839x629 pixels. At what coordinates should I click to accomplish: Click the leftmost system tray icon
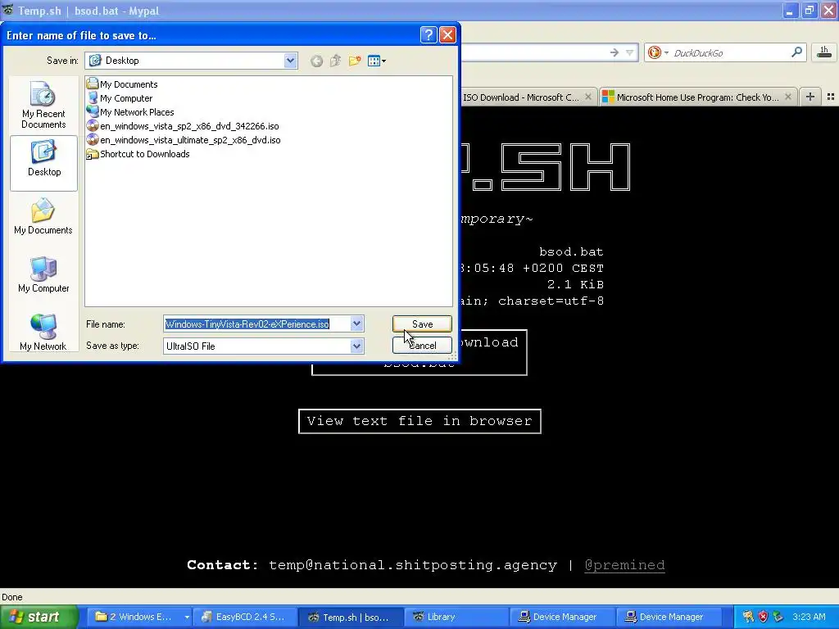click(748, 617)
